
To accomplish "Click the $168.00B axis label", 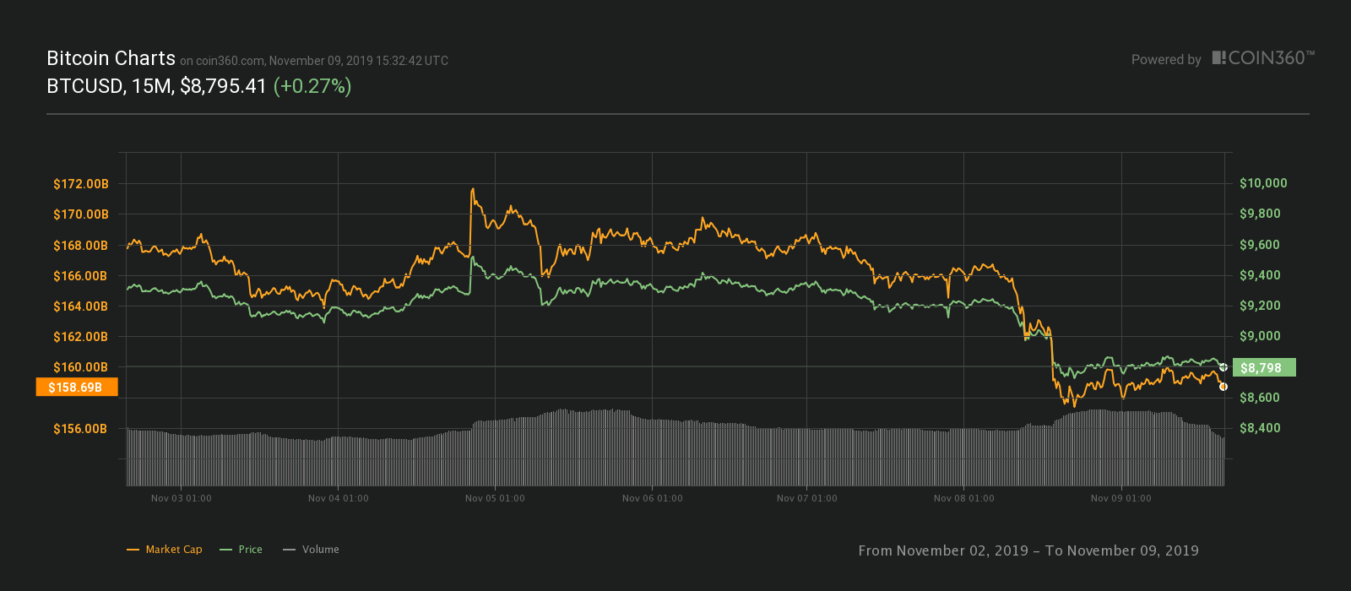I will pyautogui.click(x=81, y=246).
